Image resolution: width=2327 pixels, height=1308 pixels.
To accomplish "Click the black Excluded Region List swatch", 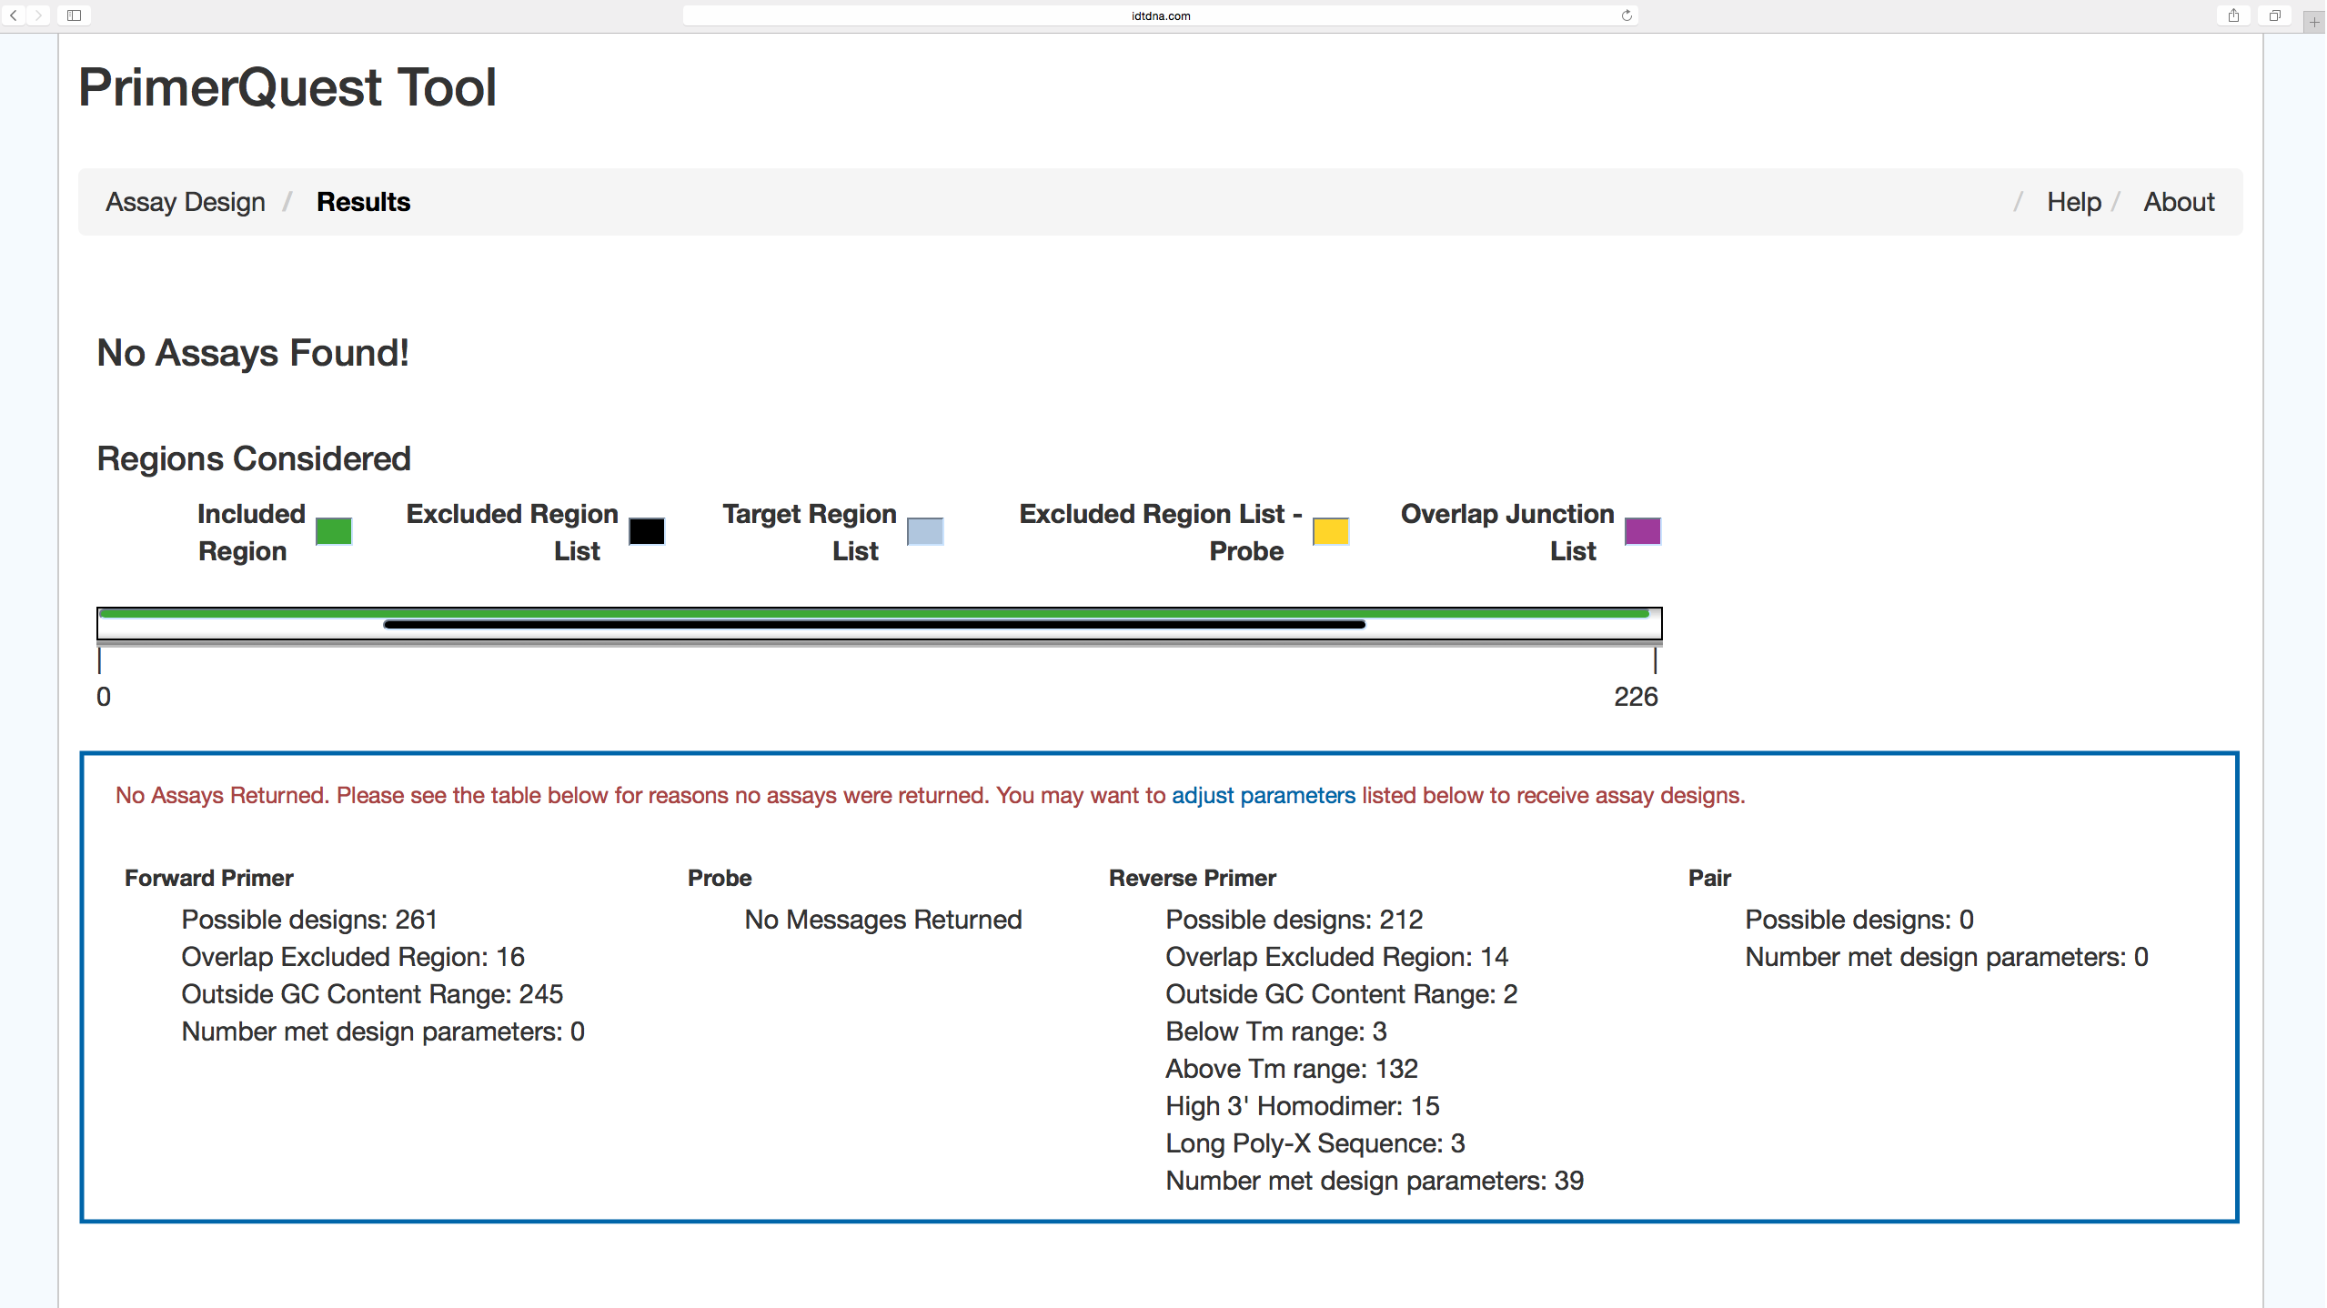I will (647, 531).
